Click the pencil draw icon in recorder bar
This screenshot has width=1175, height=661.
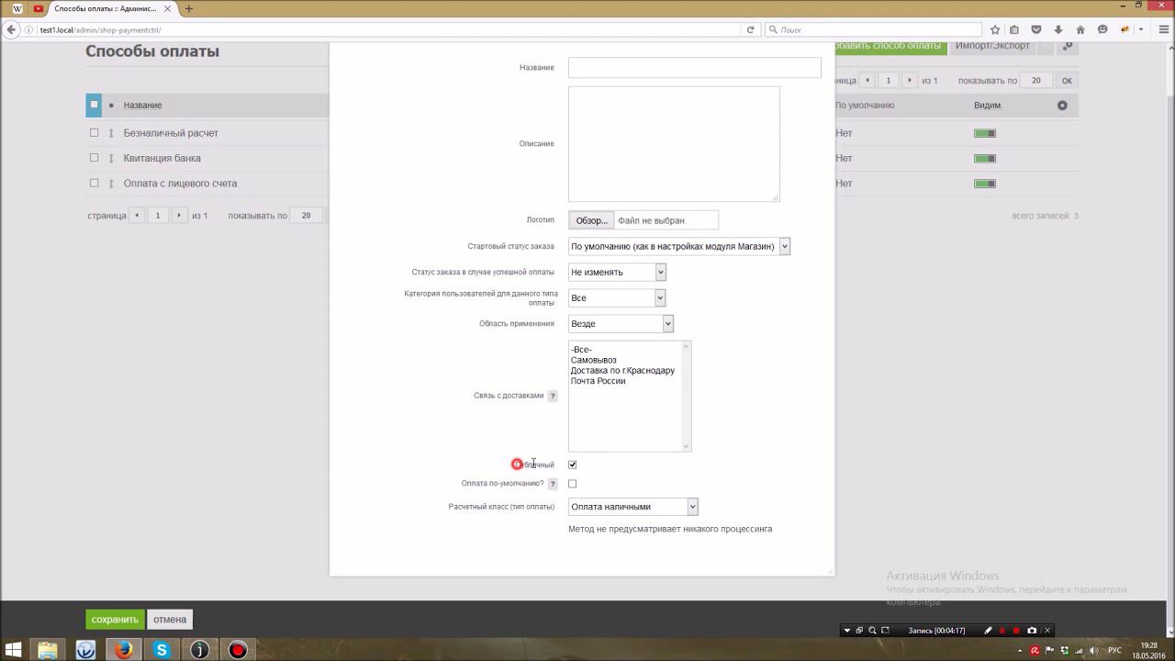[x=988, y=631]
